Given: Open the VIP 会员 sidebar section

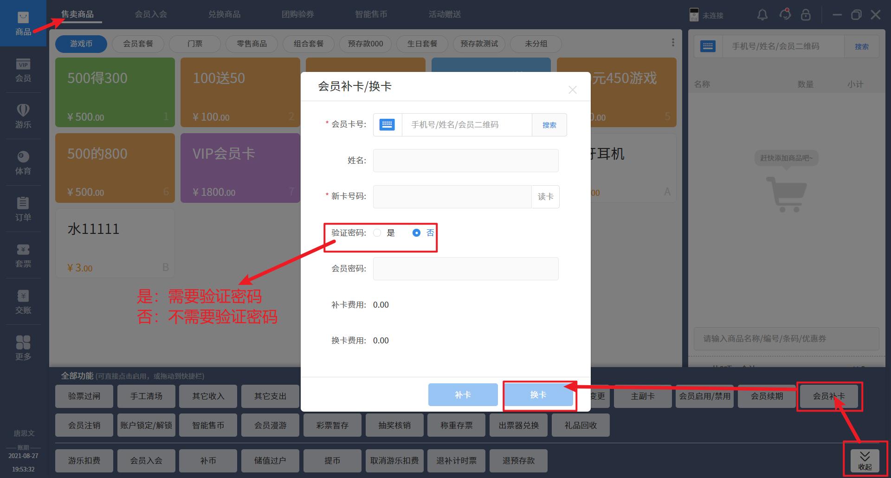Looking at the screenshot, I should [x=23, y=71].
